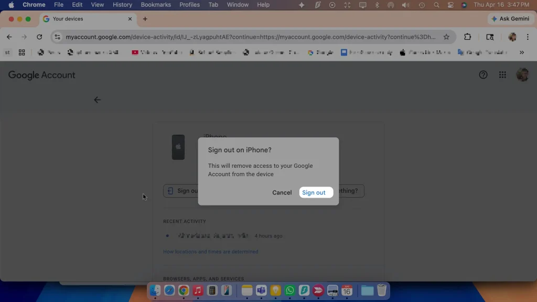Open the bookmarks bar apps grid icon
537x302 pixels.
click(22, 52)
